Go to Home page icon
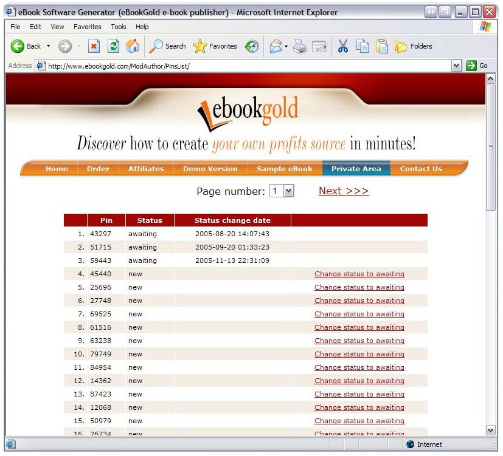Viewport: 503px width, 456px height. pyautogui.click(x=133, y=46)
